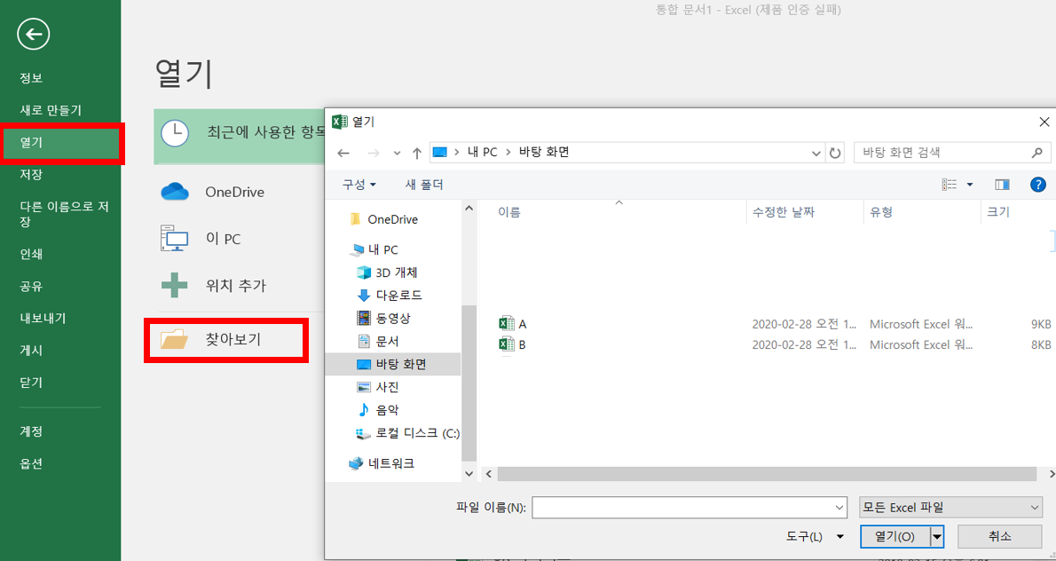Open the 정보 menu item
The height and width of the screenshot is (561, 1056).
31,78
